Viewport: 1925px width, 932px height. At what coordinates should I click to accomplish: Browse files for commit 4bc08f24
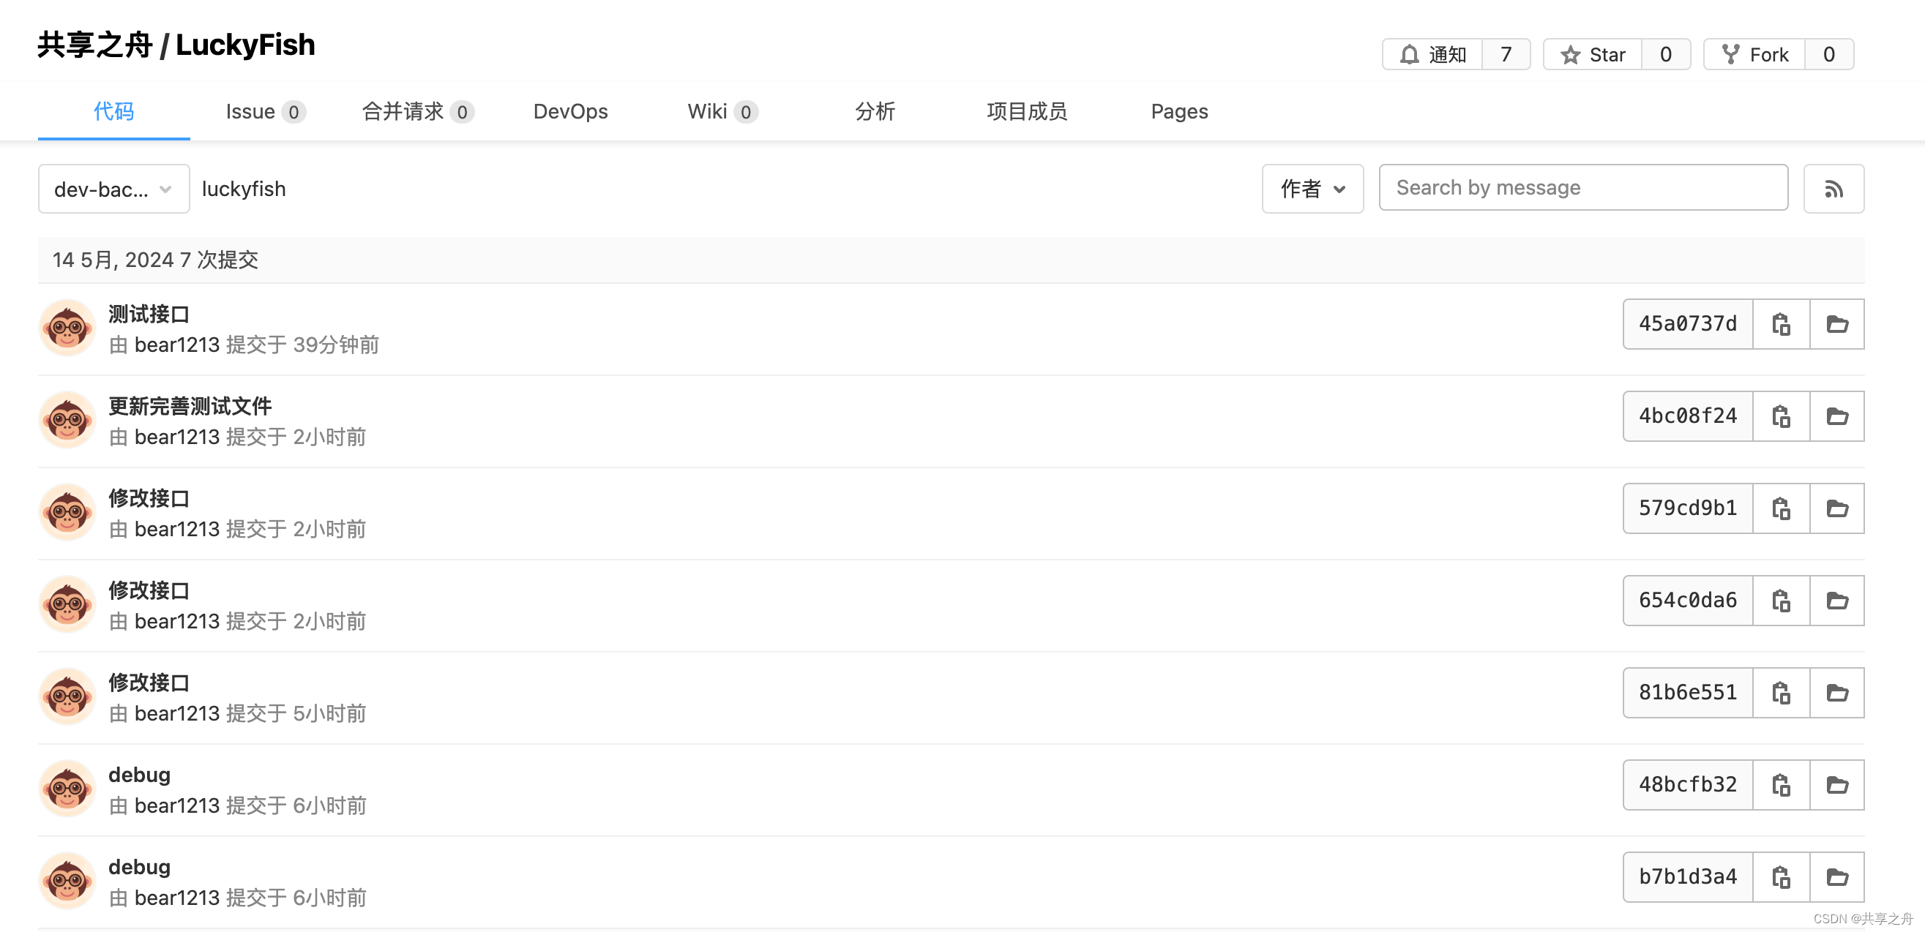point(1837,417)
